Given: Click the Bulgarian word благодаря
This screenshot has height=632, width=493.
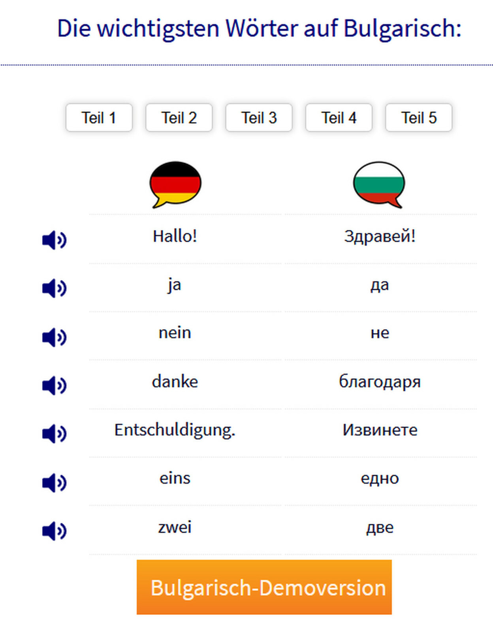Looking at the screenshot, I should click(380, 382).
